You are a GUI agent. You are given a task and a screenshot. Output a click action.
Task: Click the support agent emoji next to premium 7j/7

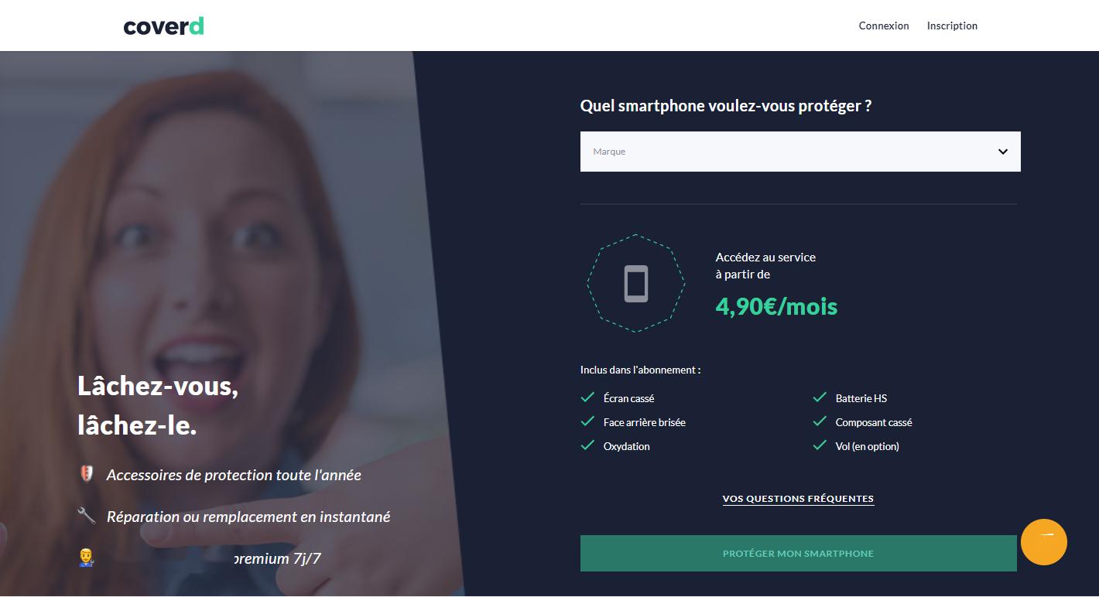87,558
